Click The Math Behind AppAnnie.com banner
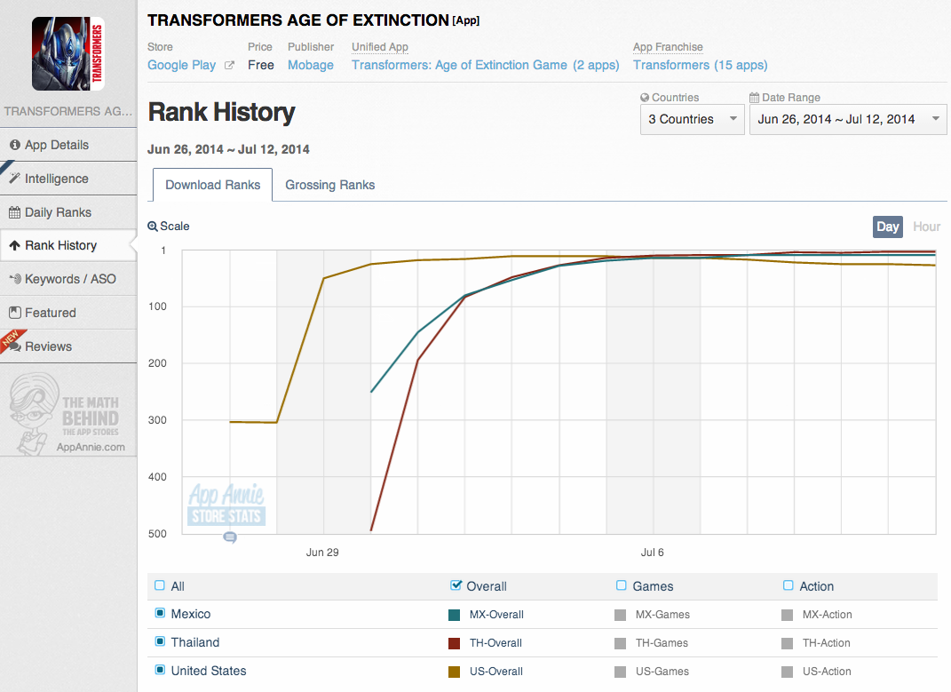The image size is (951, 692). (67, 414)
